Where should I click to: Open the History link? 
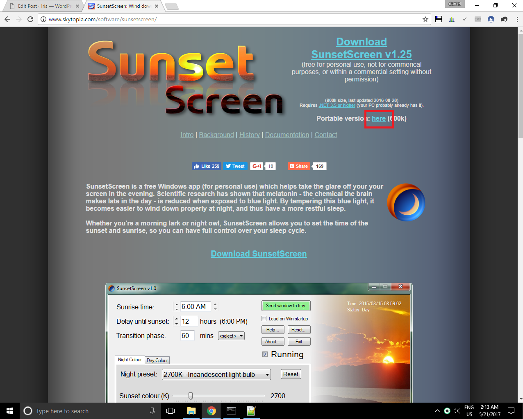coord(250,135)
